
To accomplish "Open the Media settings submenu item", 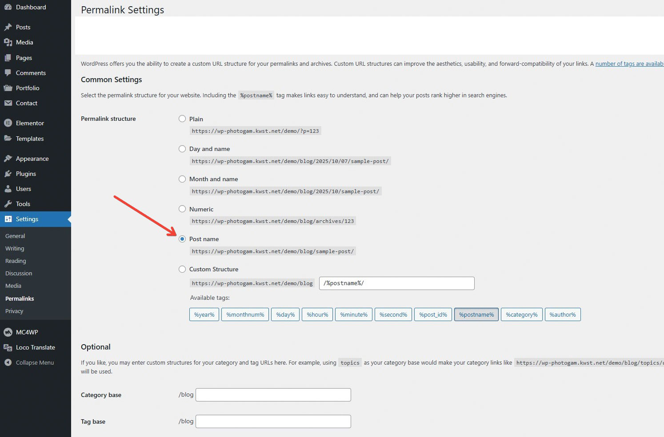I will 13,286.
